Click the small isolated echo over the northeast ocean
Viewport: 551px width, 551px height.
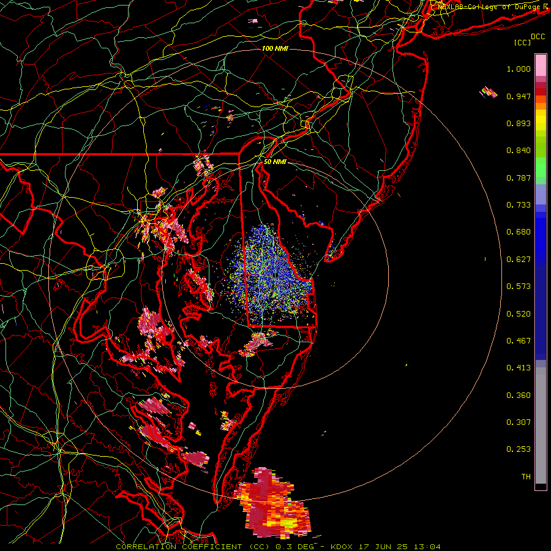(489, 92)
